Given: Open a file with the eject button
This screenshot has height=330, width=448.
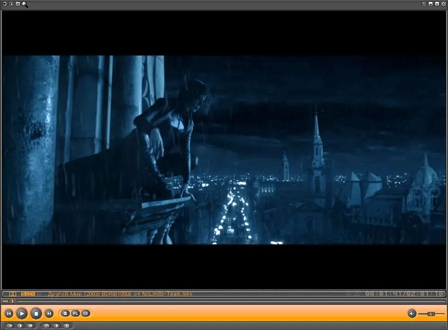Looking at the screenshot, I should [x=66, y=313].
